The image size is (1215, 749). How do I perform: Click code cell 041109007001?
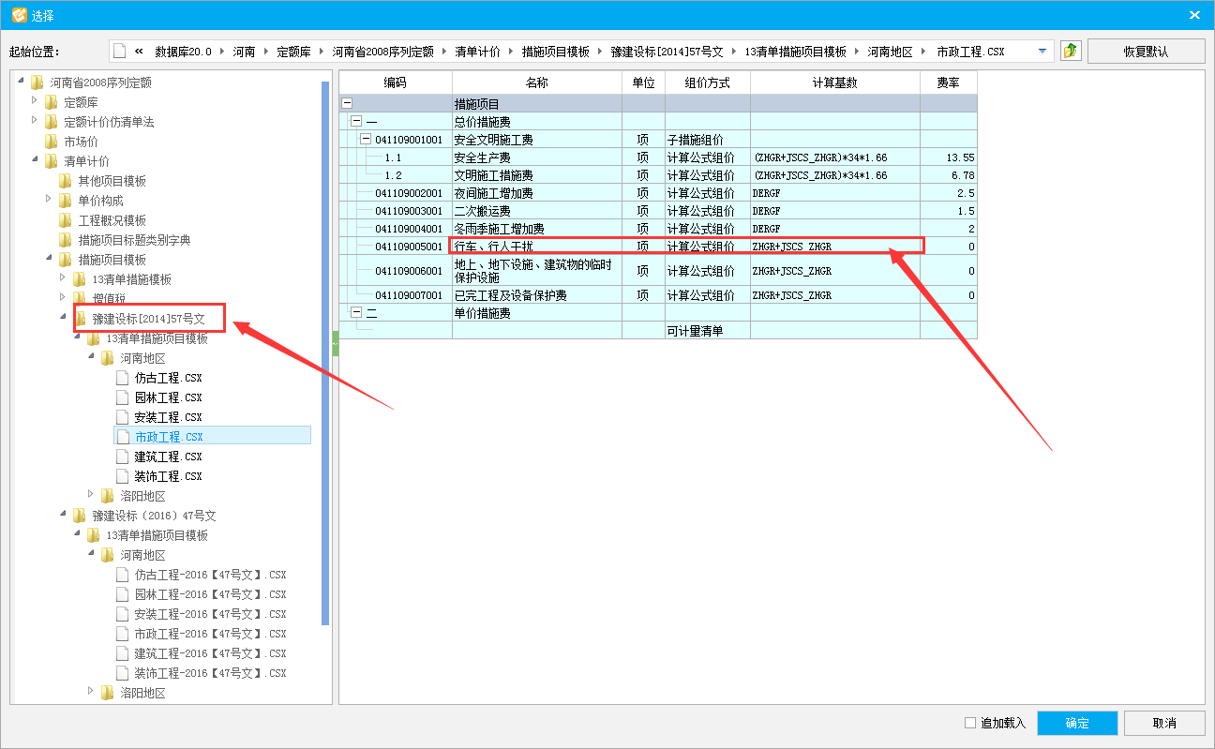409,295
